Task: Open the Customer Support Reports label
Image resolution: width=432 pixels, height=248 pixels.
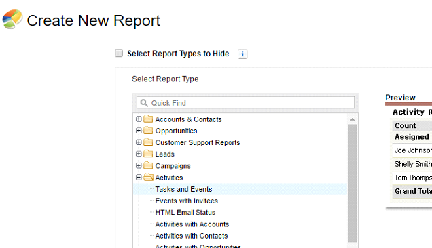Action: [198, 143]
